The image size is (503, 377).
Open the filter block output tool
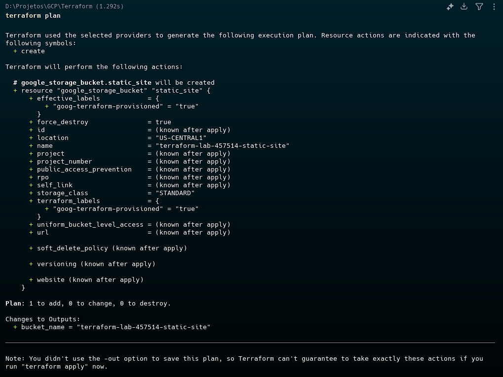(x=479, y=7)
